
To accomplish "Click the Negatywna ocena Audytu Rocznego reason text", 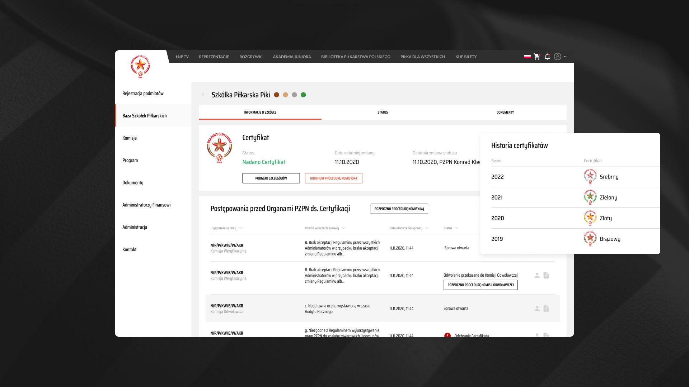I will [337, 309].
